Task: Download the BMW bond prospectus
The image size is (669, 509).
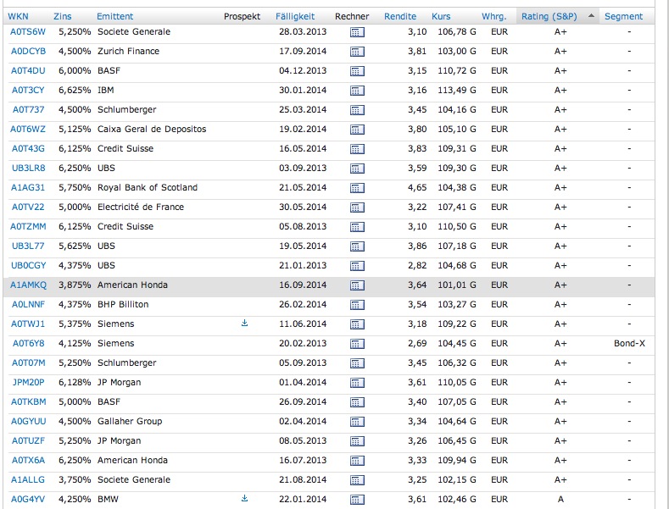Action: (244, 498)
